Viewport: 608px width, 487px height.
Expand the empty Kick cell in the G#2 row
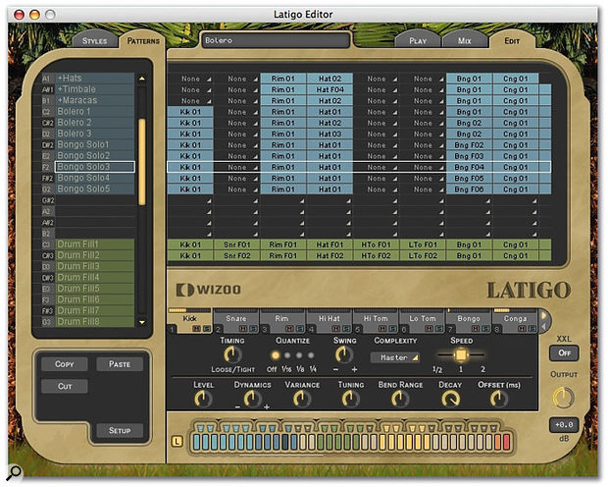pyautogui.click(x=190, y=200)
